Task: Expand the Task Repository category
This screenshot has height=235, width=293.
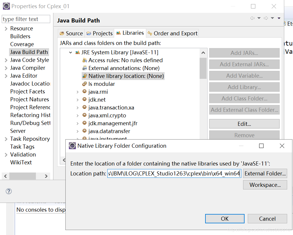Action: coord(6,139)
